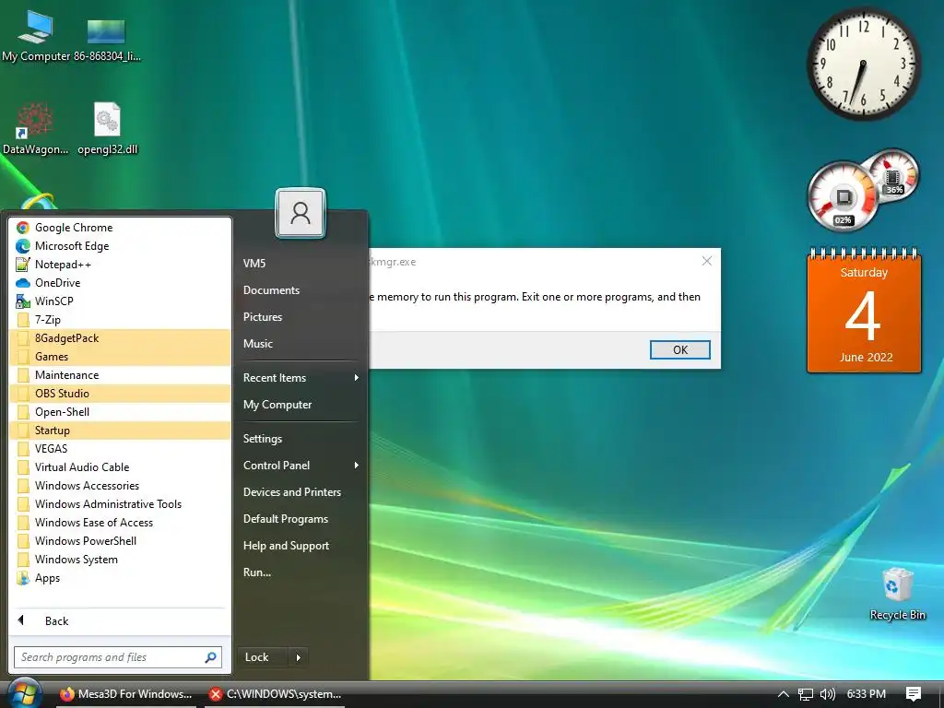944x708 pixels.
Task: Click the 6:33 PM taskbar clock
Action: [x=866, y=694]
